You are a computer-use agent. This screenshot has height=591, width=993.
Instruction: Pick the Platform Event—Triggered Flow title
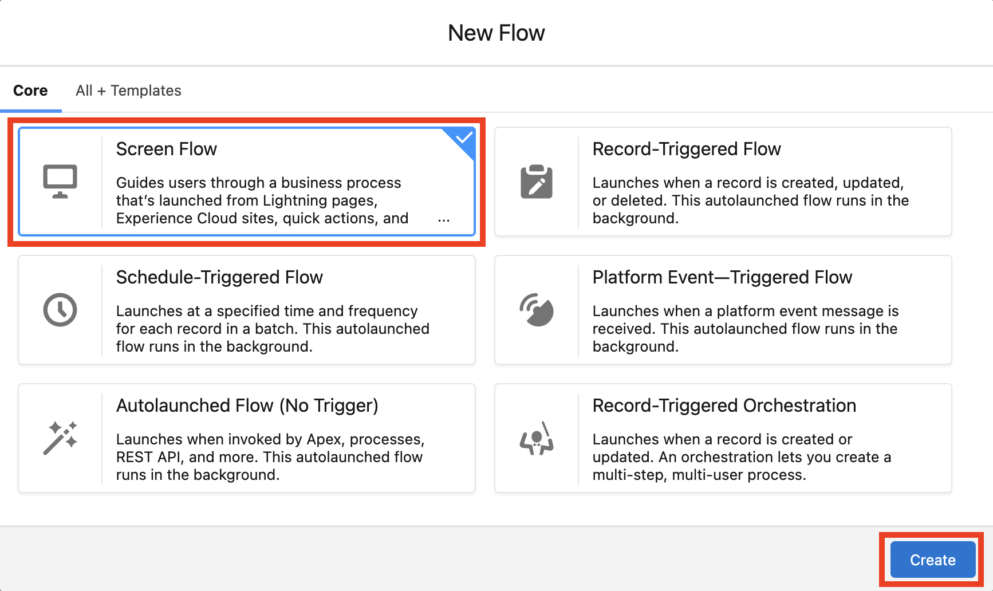click(722, 277)
